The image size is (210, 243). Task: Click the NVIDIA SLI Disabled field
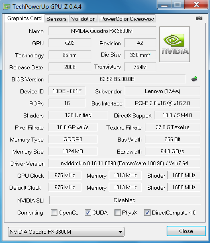[x=125, y=200]
